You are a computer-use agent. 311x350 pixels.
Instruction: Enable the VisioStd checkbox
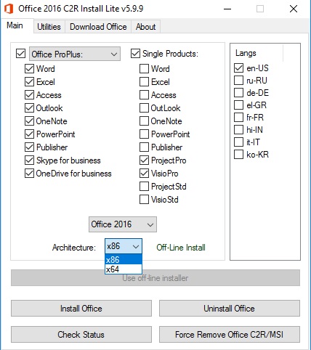pos(144,200)
